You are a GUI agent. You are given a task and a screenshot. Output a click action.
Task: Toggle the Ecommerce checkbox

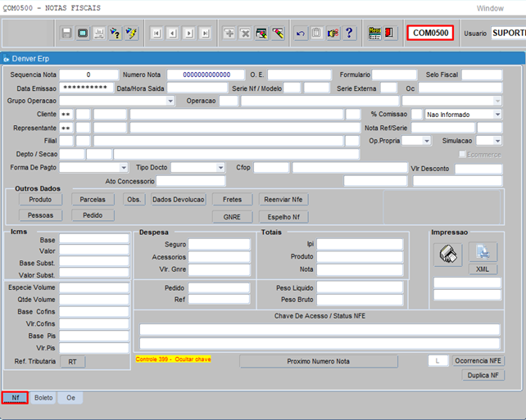coord(463,154)
